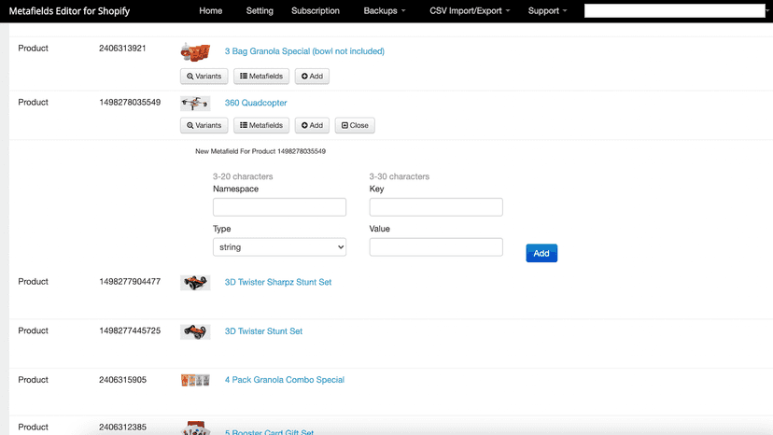Expand the CSV Import/Export menu
773x435 pixels.
click(x=470, y=11)
